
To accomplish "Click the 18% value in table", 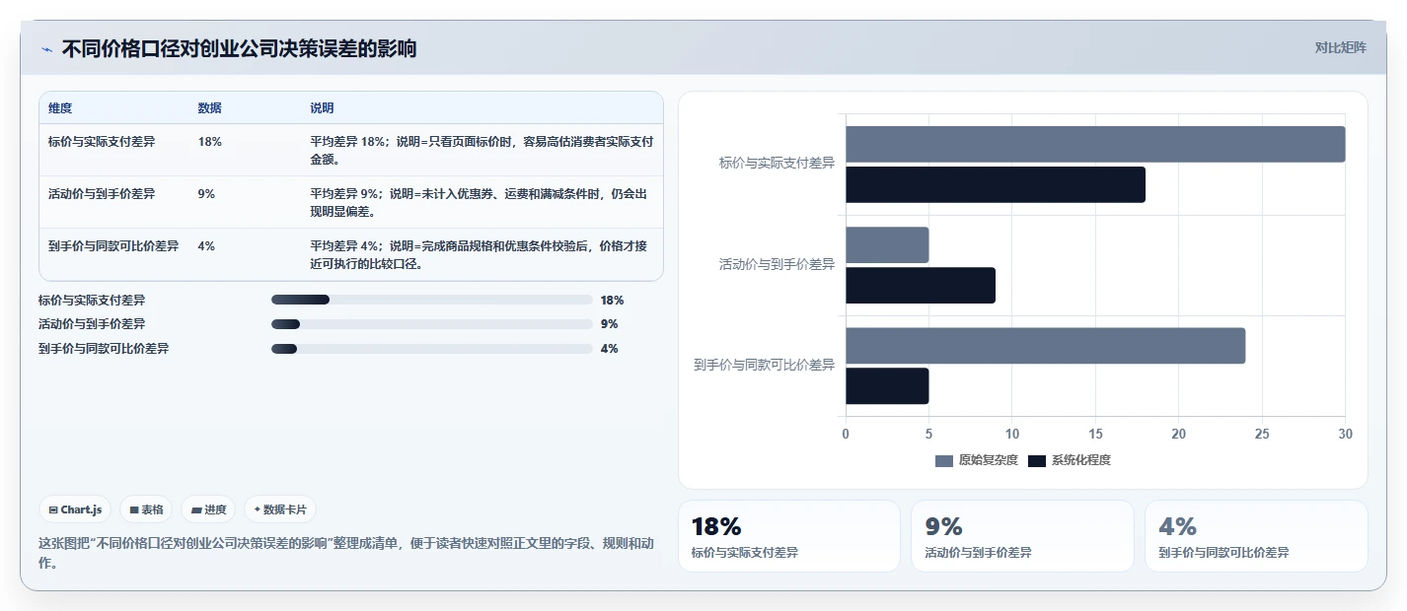I will [x=210, y=142].
